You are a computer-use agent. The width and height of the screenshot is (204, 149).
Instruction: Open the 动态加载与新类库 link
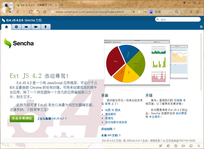click(116, 122)
